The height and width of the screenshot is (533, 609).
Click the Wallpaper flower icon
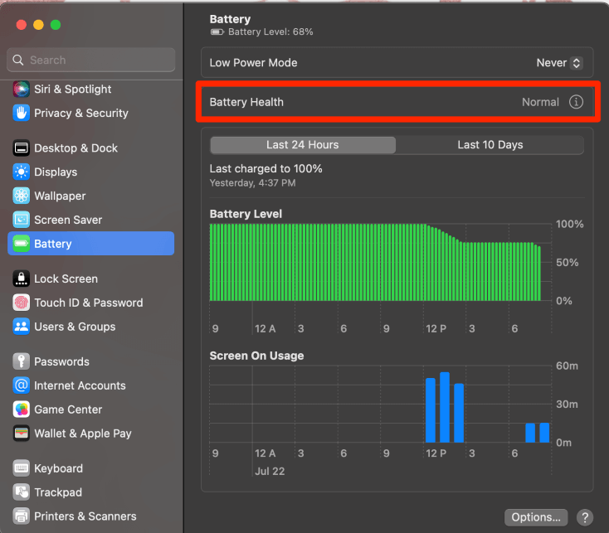coord(21,196)
